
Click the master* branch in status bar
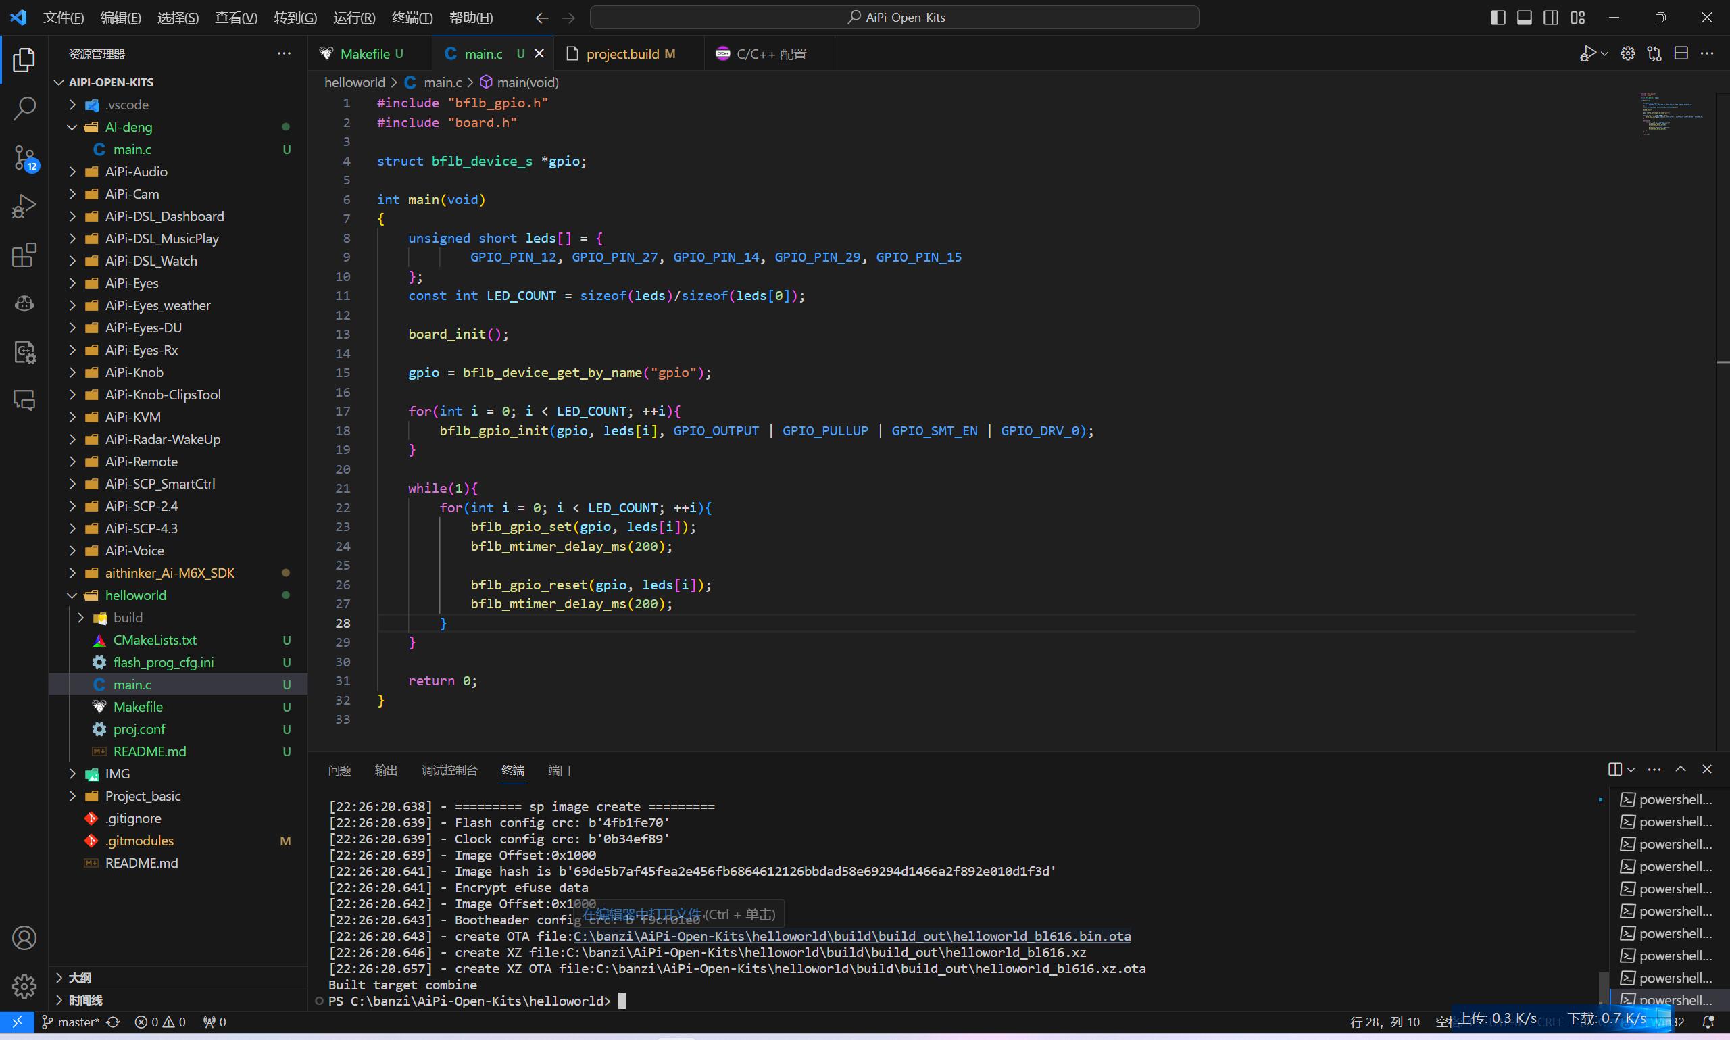71,1022
